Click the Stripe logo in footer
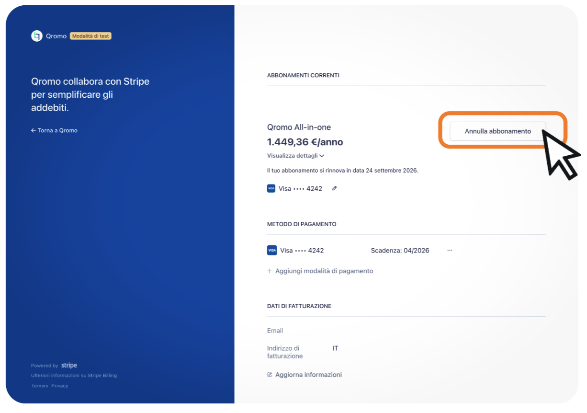587x413 pixels. tap(69, 365)
